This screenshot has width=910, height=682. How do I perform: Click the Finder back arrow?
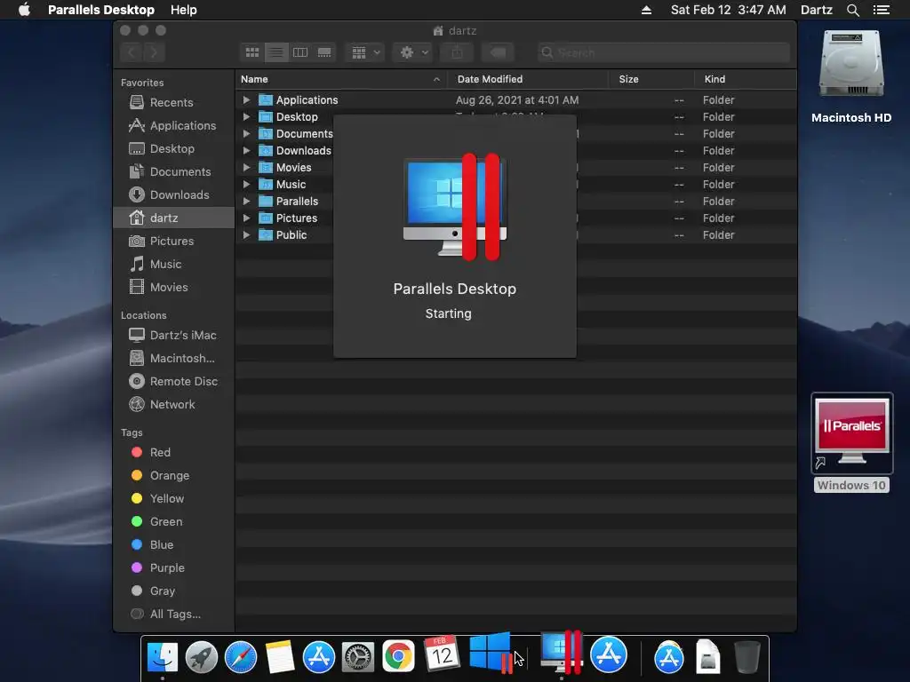point(132,52)
